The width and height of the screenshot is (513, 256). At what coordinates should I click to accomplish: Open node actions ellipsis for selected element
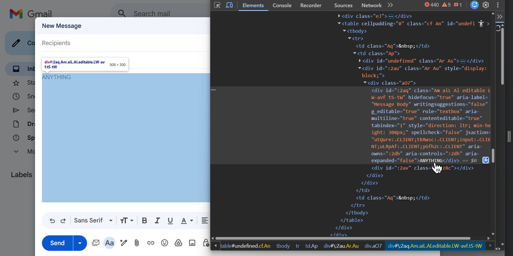[x=213, y=90]
